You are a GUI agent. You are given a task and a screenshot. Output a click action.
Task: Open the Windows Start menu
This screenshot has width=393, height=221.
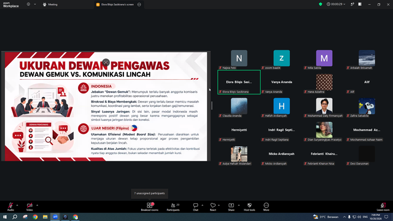[x=5, y=217]
